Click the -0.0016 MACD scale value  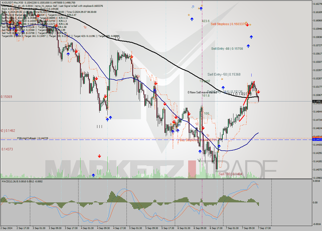point(317,224)
